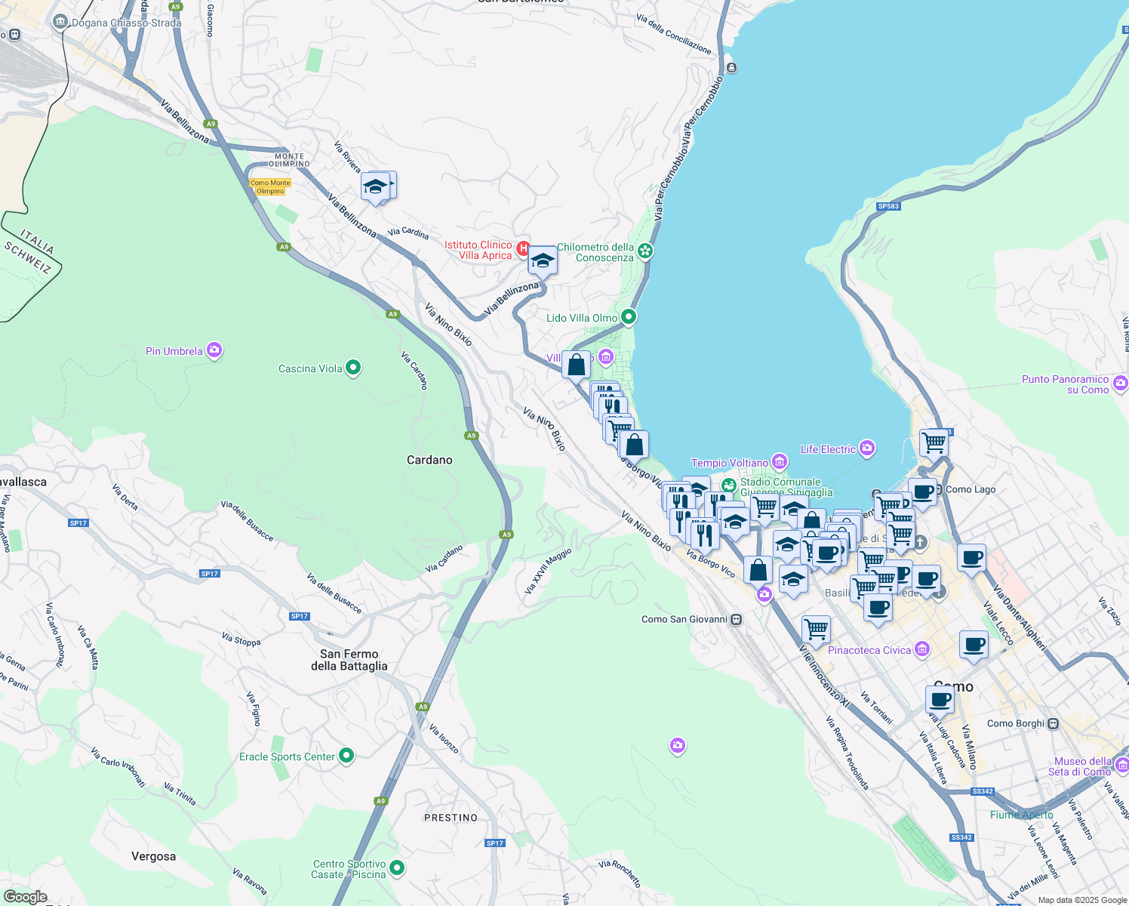Click the Tempio Voltiano label
Viewport: 1129px width, 906px height.
tap(730, 463)
